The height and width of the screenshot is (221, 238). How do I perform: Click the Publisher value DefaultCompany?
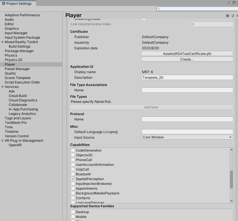(155, 37)
